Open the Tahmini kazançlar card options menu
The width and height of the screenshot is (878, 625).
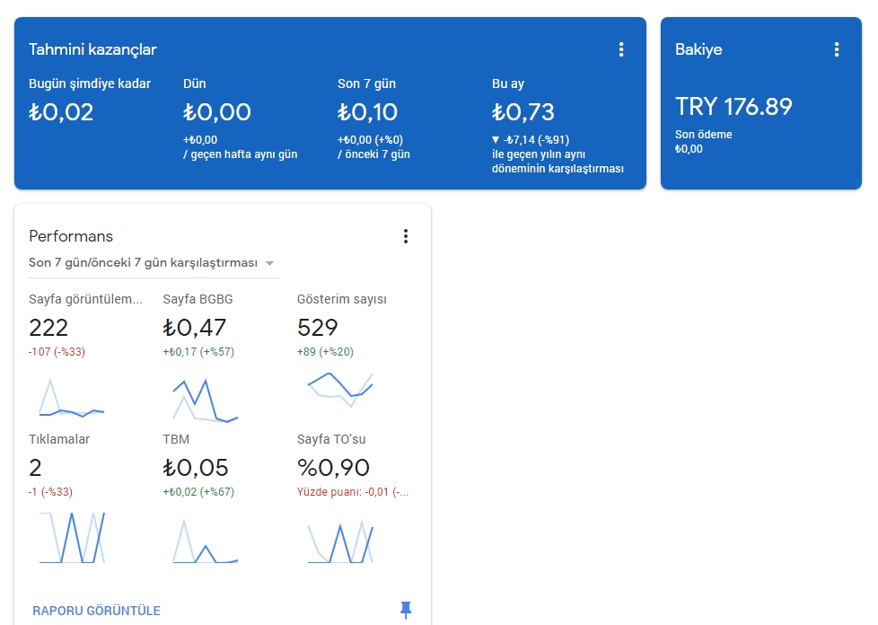click(x=621, y=49)
